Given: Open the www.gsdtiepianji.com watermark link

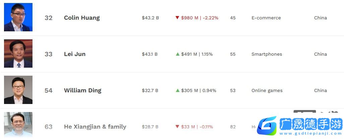Looking at the screenshot, I should click(x=311, y=133).
